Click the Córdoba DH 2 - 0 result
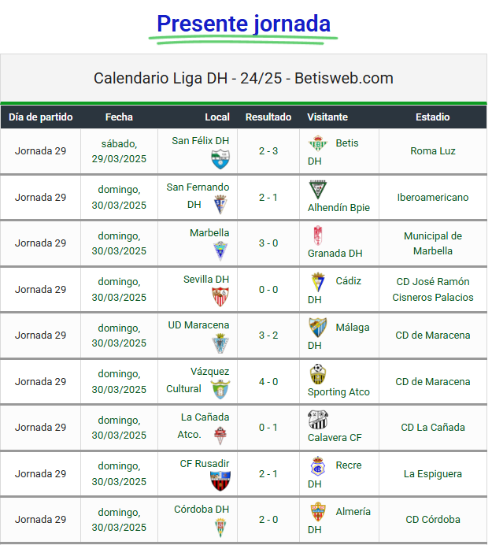 click(x=268, y=519)
